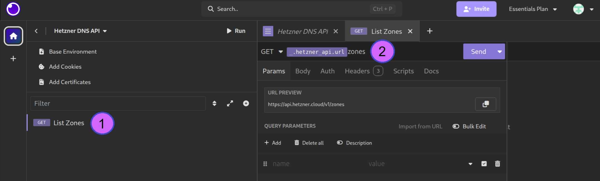Click the Run button
Screen dimensions: 600x181
point(236,31)
